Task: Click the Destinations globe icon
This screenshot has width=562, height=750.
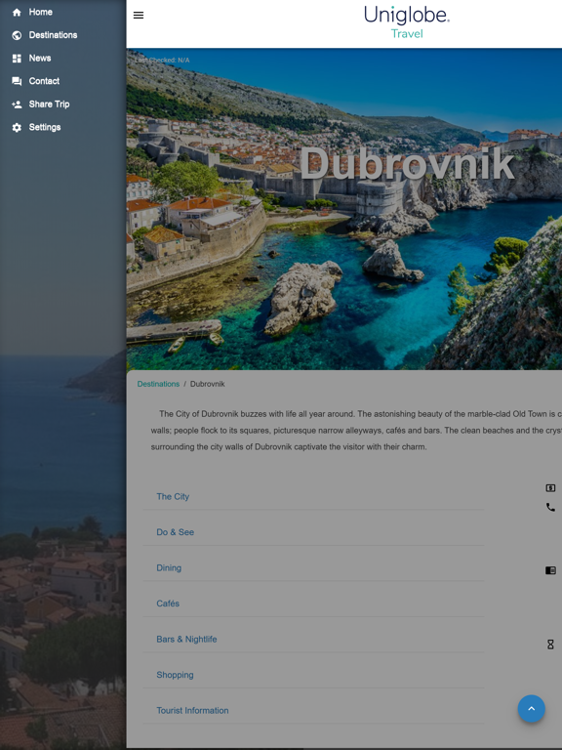Action: pyautogui.click(x=17, y=35)
